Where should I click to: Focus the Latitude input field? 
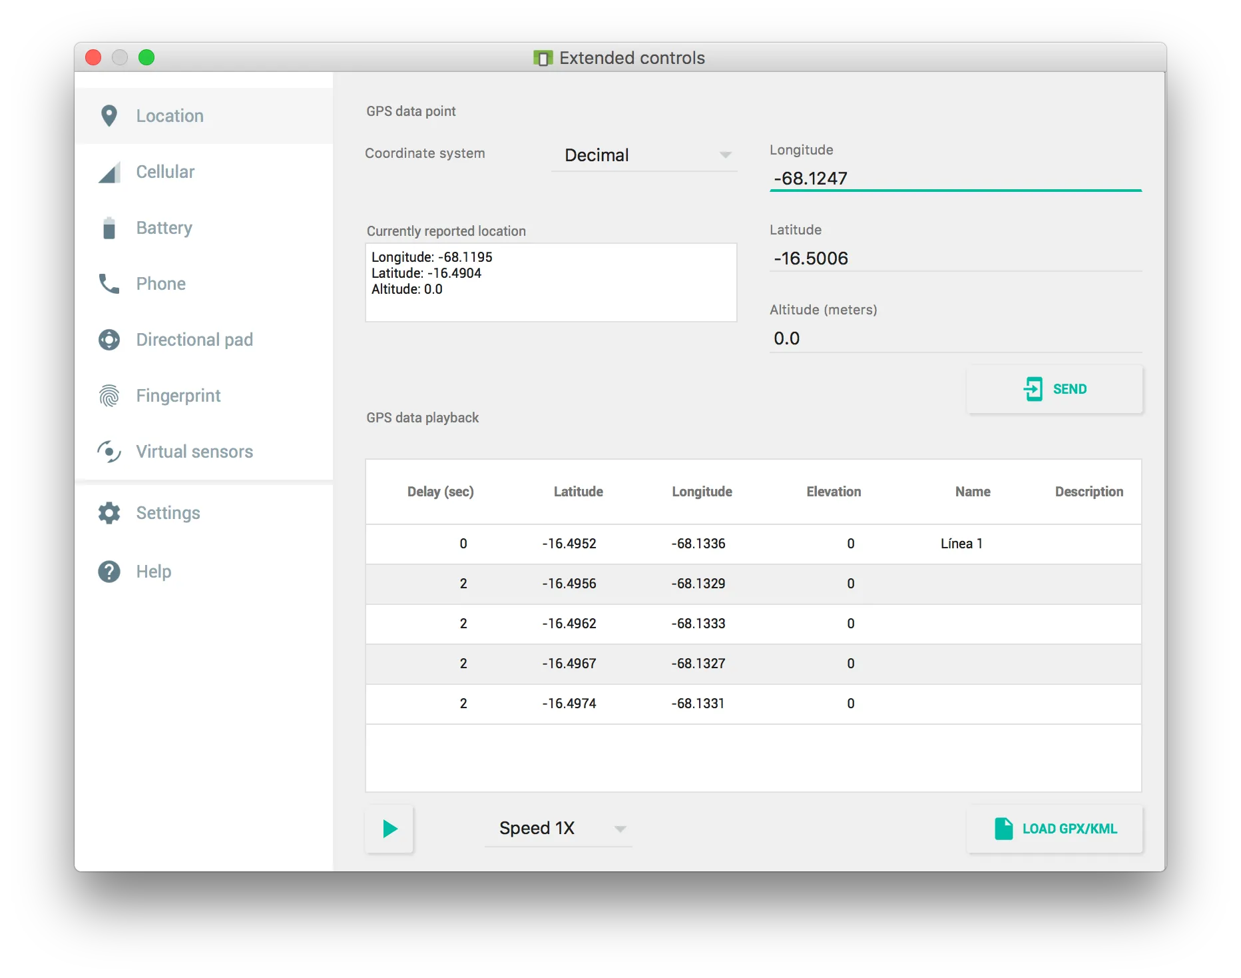tap(955, 258)
